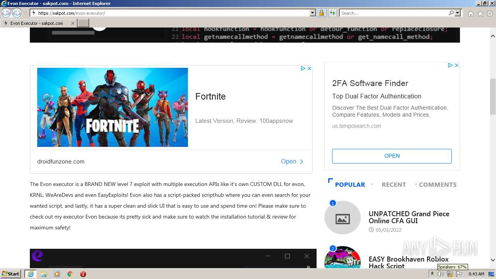Image resolution: width=496 pixels, height=279 pixels.
Task: Open the recent pages dropdown arrow
Action: [x=25, y=13]
